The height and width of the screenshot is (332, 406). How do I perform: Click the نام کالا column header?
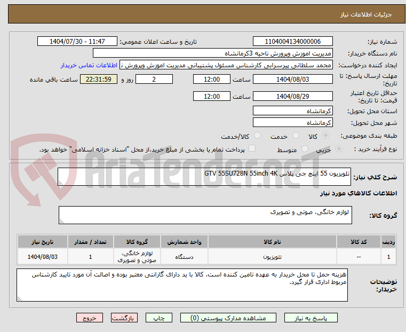[x=272, y=242]
